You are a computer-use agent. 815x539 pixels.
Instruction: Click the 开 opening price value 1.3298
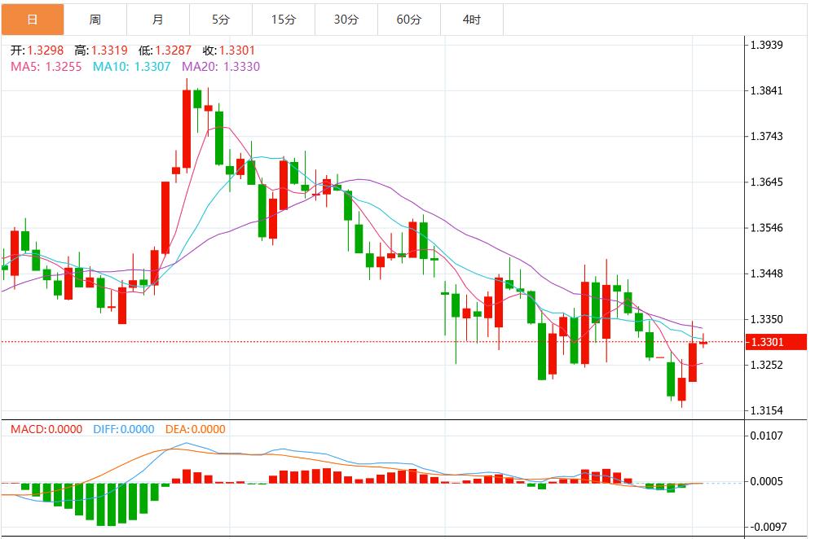click(46, 50)
